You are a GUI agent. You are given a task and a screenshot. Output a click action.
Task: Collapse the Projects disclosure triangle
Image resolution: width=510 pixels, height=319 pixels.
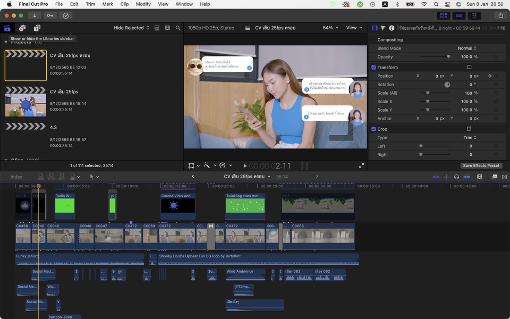tap(6, 42)
